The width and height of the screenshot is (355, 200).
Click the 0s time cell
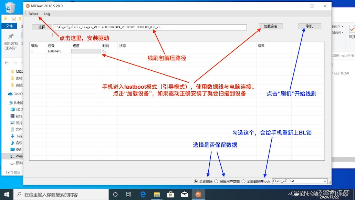(104, 51)
